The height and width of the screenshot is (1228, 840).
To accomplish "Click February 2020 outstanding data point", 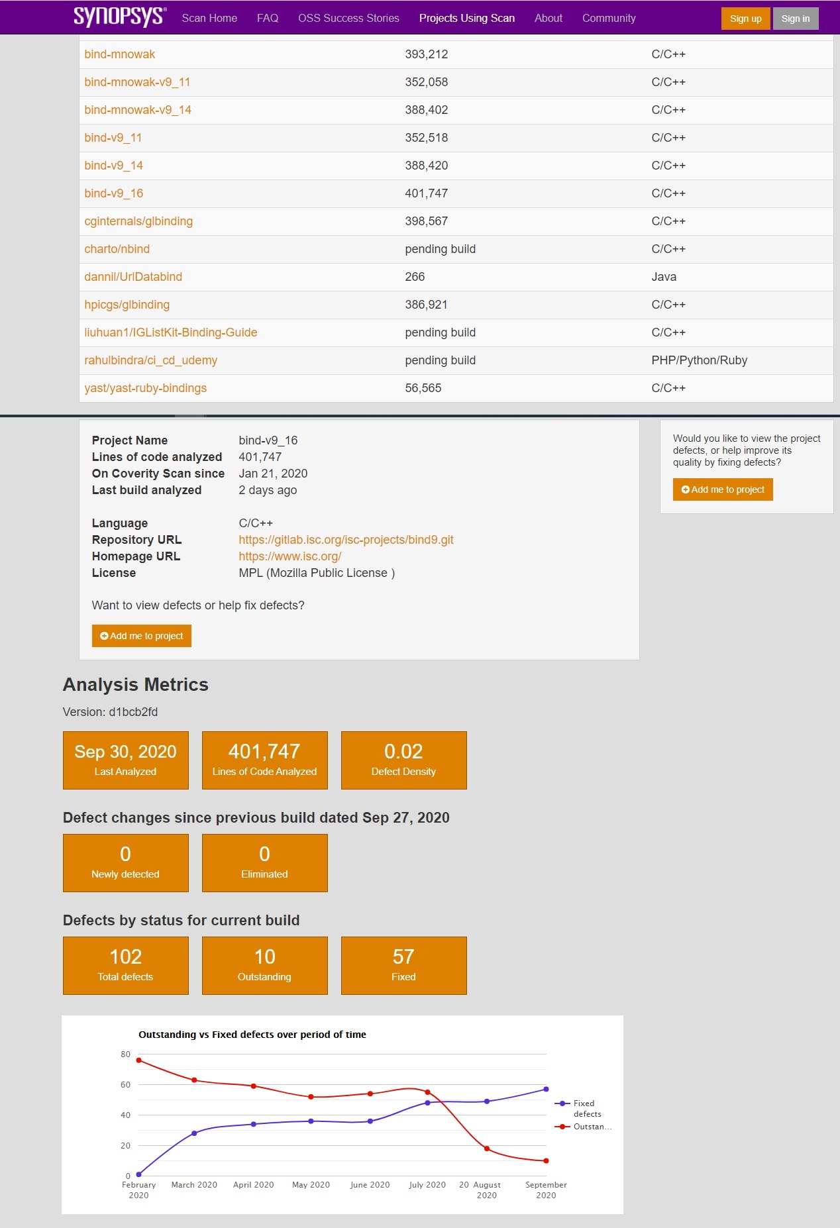I will tap(138, 1060).
